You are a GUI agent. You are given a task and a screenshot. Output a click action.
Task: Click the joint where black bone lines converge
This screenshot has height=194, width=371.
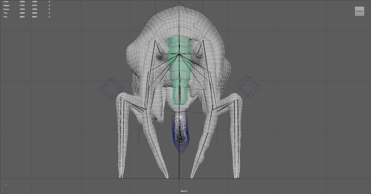tap(179, 55)
